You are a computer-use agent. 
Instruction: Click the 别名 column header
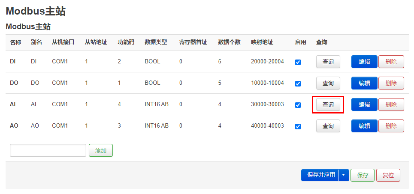(x=36, y=42)
